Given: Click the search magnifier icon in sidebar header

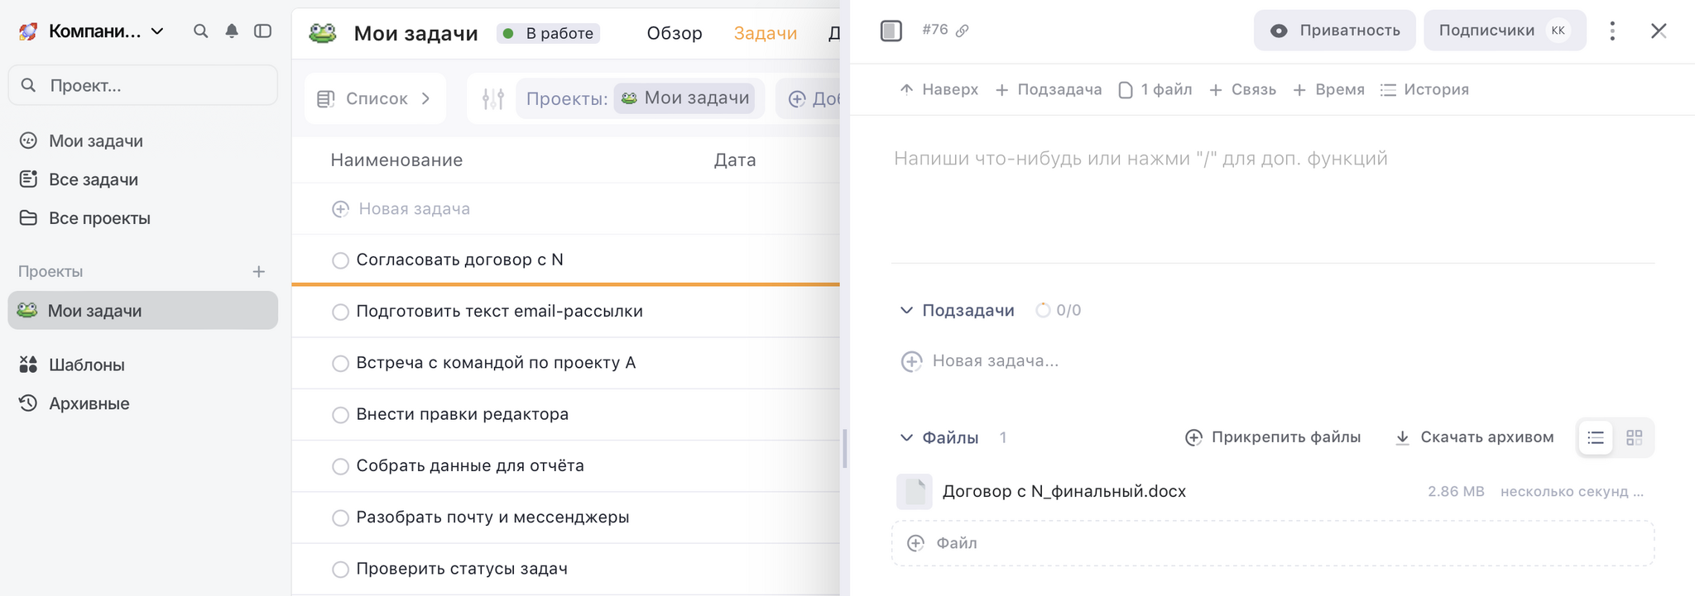Looking at the screenshot, I should (200, 31).
